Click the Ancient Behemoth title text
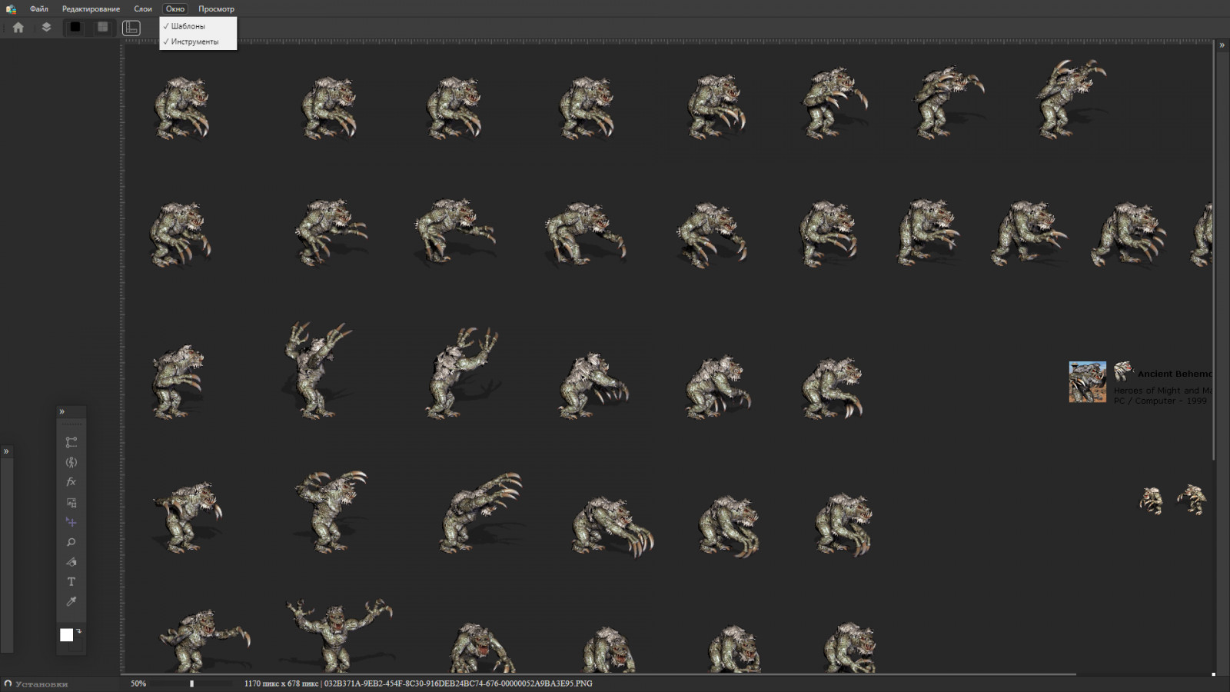Image resolution: width=1230 pixels, height=692 pixels. [x=1175, y=374]
